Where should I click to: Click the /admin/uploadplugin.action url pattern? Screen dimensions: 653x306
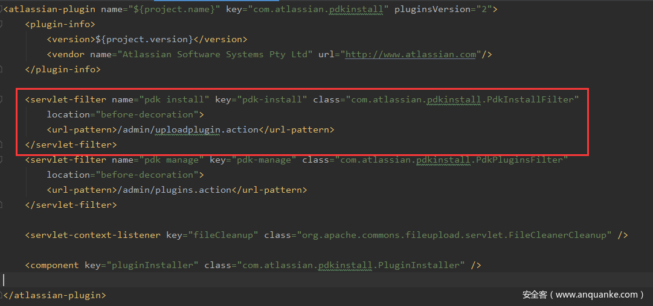click(188, 130)
